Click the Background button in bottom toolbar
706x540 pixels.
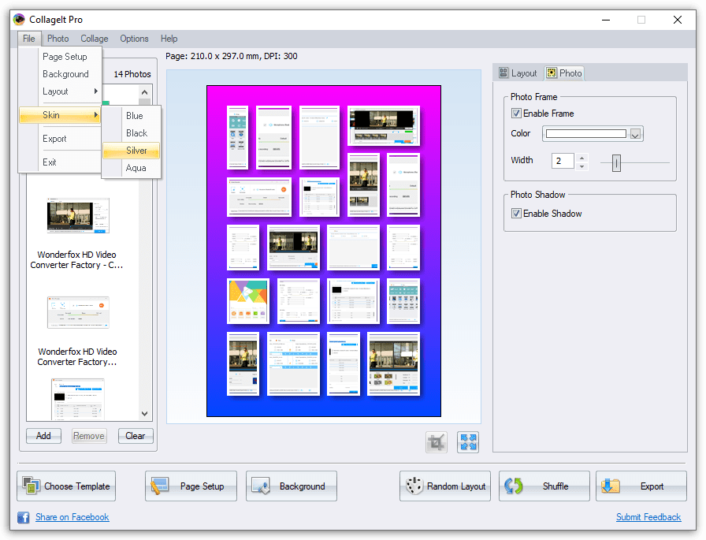click(292, 486)
